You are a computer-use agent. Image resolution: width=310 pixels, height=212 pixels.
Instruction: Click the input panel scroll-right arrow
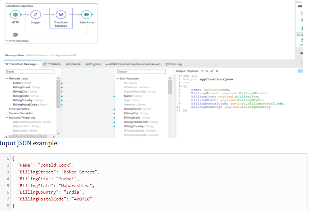(x=54, y=137)
